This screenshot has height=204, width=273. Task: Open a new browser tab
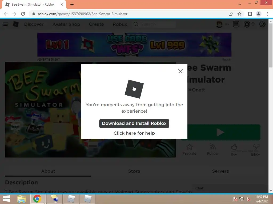pos(72,5)
